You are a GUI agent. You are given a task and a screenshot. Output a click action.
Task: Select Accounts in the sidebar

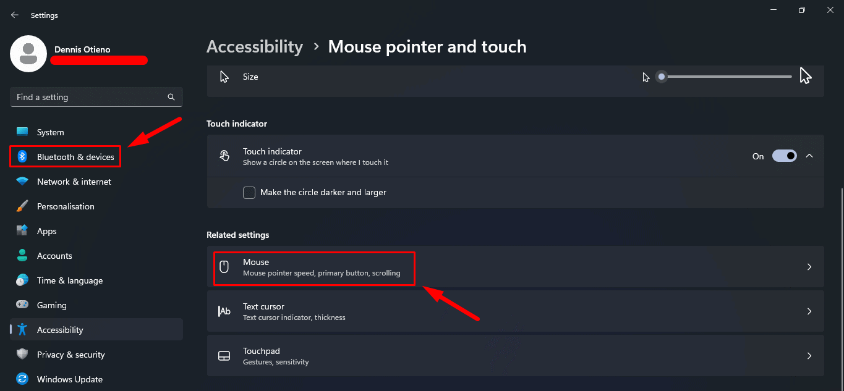[x=54, y=255]
